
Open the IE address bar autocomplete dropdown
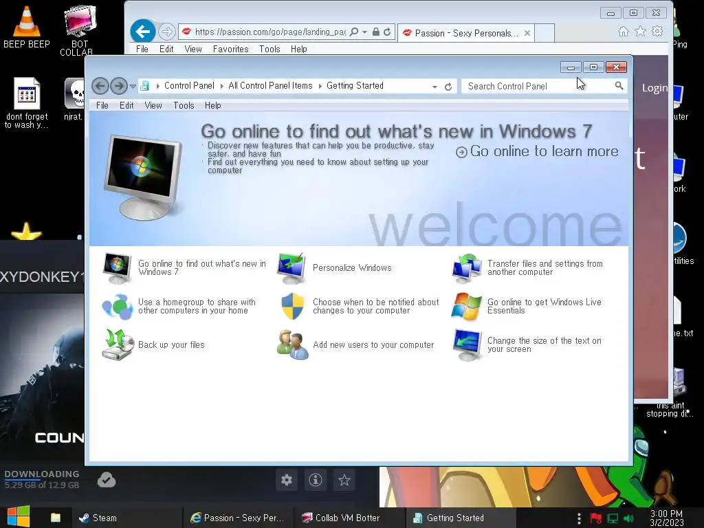(364, 32)
